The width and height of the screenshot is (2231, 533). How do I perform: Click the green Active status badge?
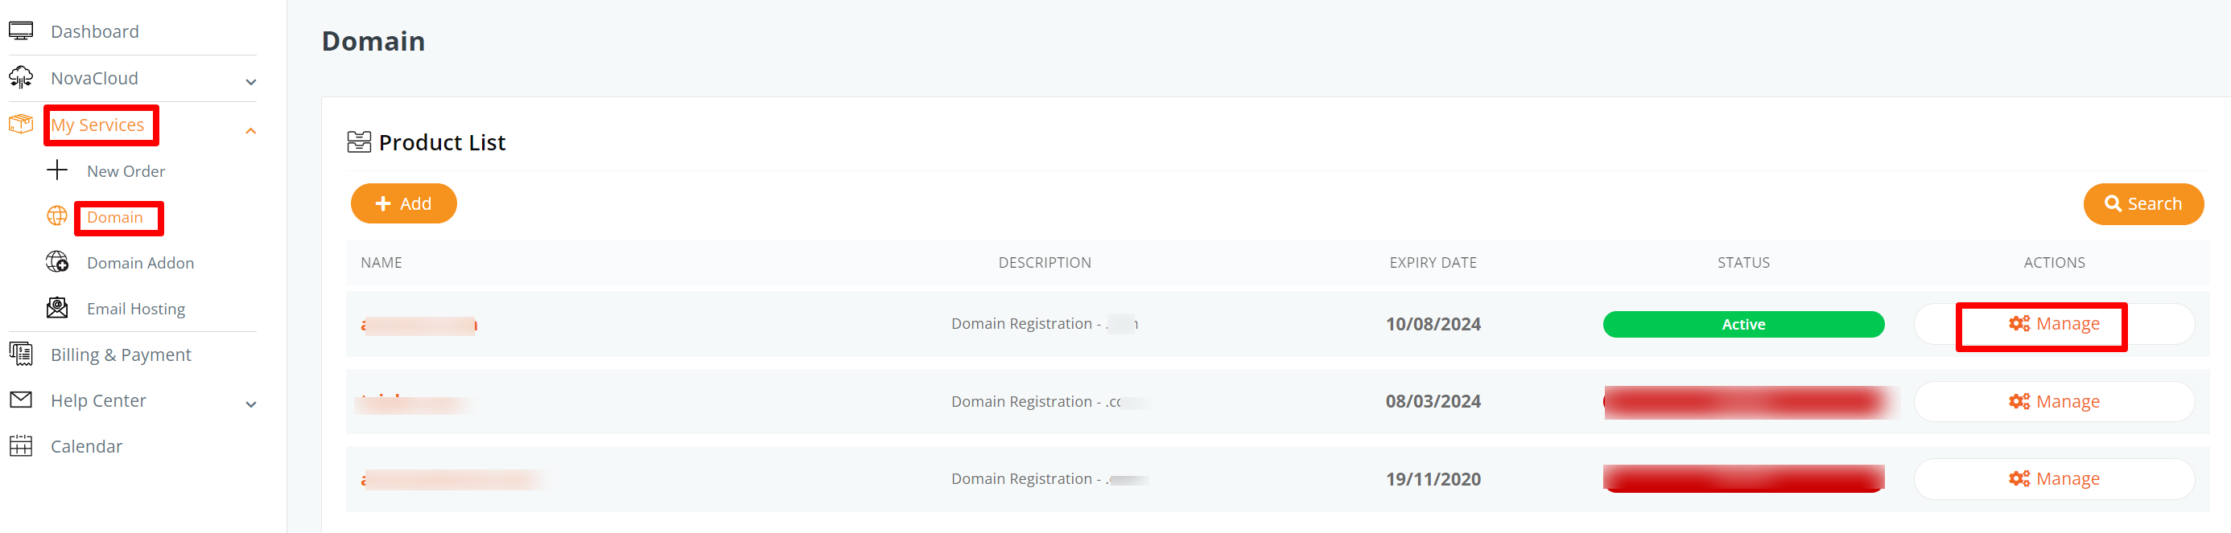point(1743,325)
